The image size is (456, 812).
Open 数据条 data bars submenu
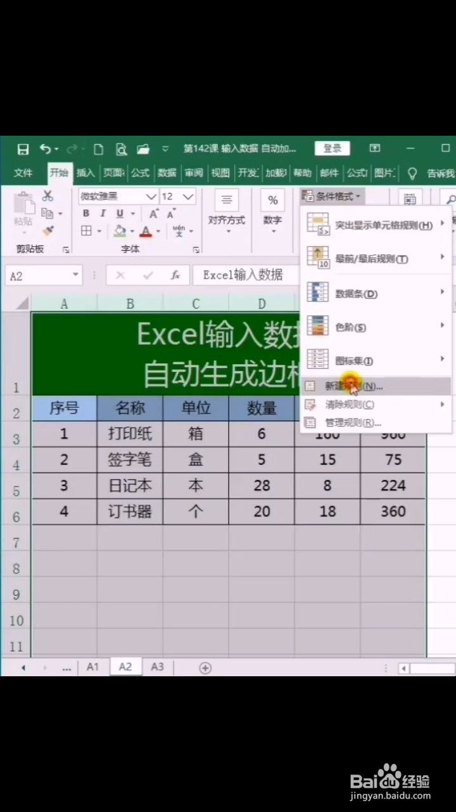pos(377,293)
